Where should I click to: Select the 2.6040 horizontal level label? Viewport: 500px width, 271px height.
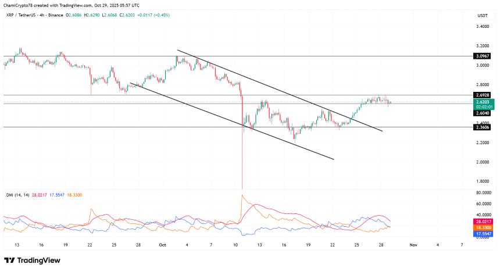(x=483, y=113)
